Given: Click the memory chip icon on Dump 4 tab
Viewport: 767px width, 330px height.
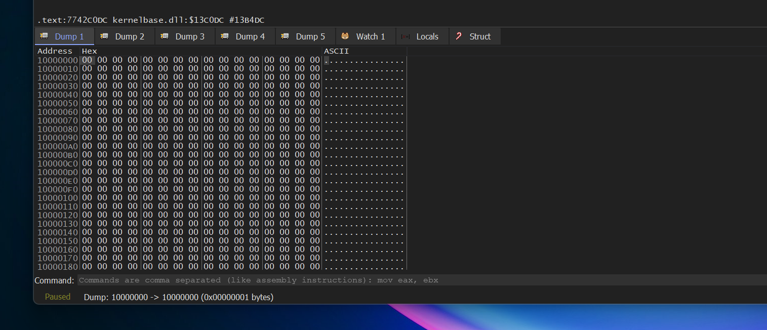Looking at the screenshot, I should coord(225,36).
